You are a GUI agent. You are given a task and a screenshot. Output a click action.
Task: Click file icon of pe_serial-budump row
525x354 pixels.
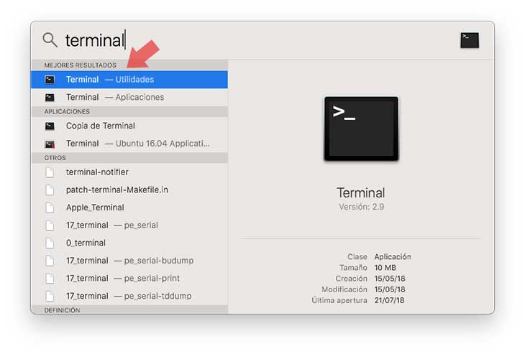(50, 261)
